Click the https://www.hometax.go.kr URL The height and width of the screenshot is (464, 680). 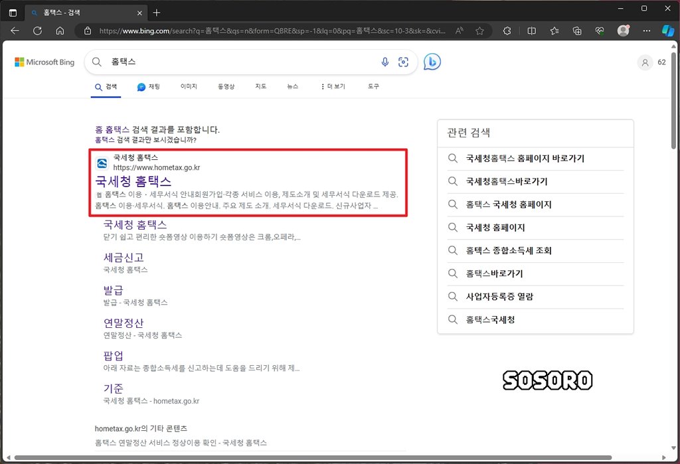pyautogui.click(x=157, y=167)
